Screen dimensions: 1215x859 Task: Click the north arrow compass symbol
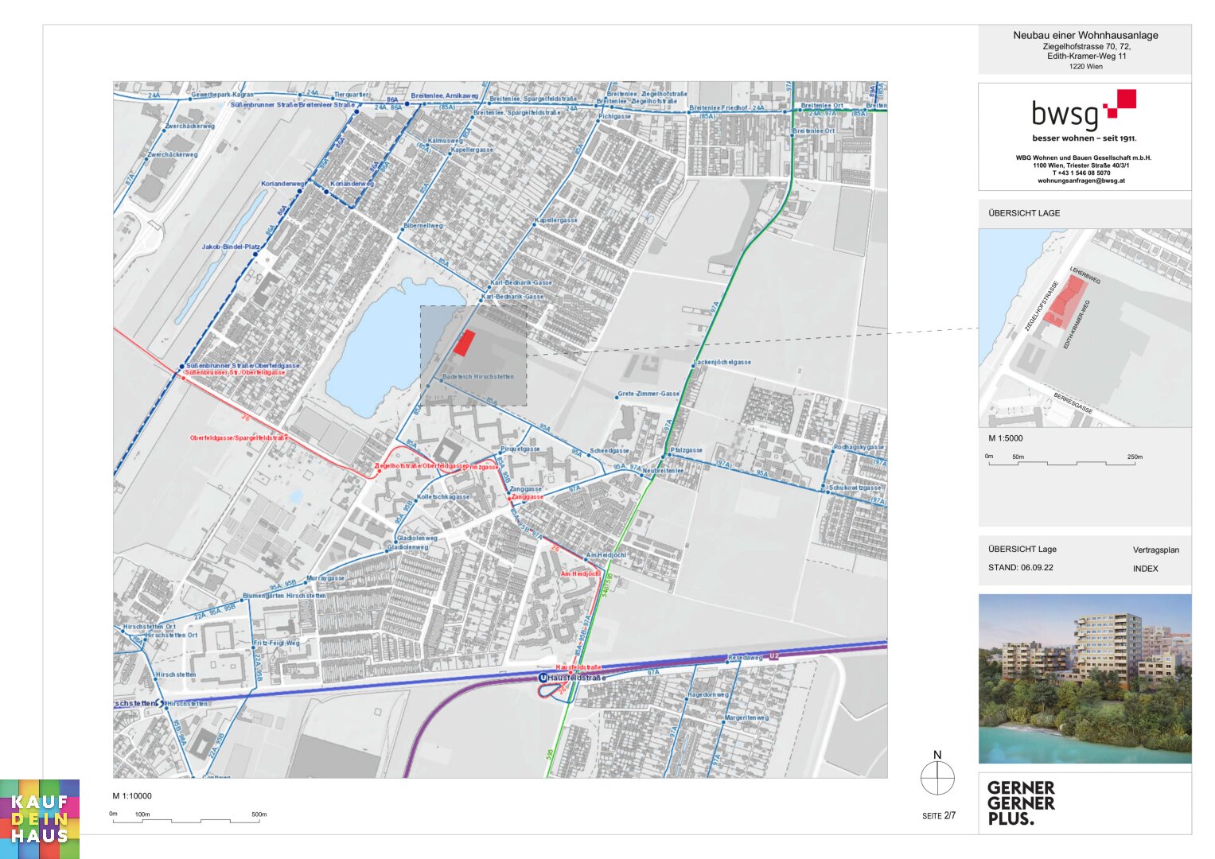[x=937, y=777]
